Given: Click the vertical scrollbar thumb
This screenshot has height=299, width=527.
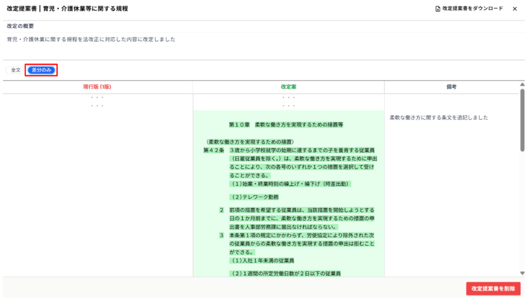Looking at the screenshot, I should pos(522,120).
